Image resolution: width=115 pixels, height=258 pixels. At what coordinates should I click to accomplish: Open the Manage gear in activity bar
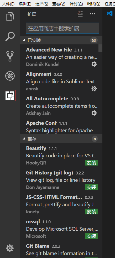point(10,248)
